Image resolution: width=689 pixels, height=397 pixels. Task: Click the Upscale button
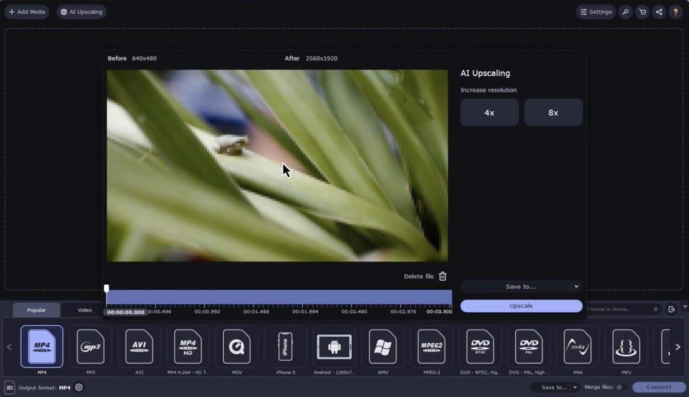[521, 306]
